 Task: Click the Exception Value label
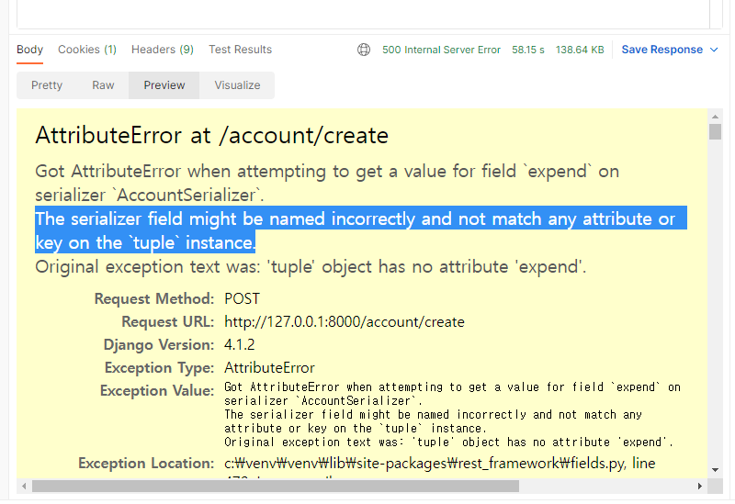tap(157, 391)
